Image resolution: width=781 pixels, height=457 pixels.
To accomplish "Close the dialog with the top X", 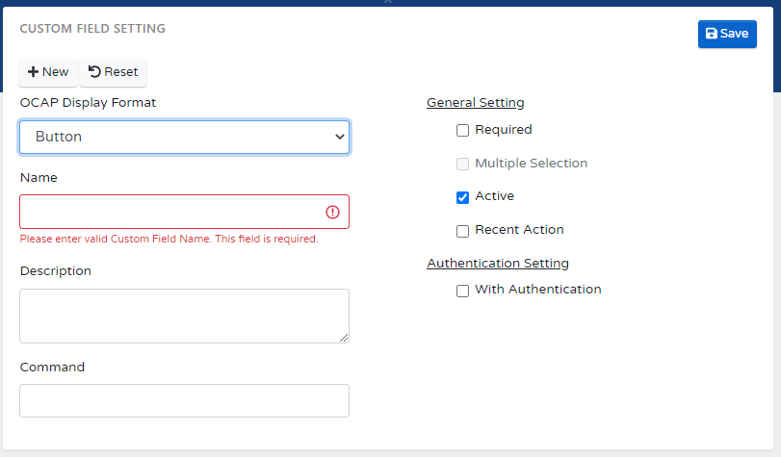I will click(x=388, y=2).
